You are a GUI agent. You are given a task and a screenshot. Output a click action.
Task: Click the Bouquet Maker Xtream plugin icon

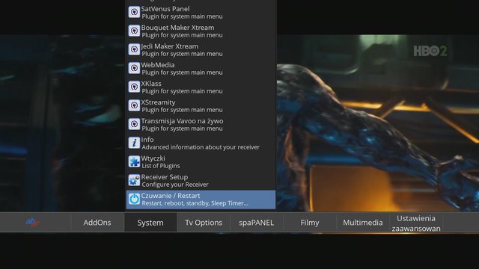click(x=134, y=31)
